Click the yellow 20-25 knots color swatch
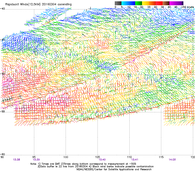The image size is (195, 171). pos(145,3)
